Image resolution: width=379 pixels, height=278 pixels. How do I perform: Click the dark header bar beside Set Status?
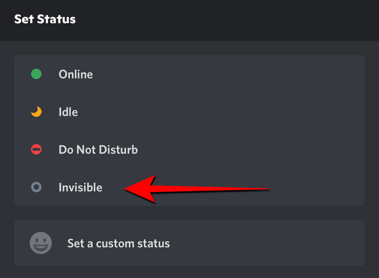click(233, 19)
